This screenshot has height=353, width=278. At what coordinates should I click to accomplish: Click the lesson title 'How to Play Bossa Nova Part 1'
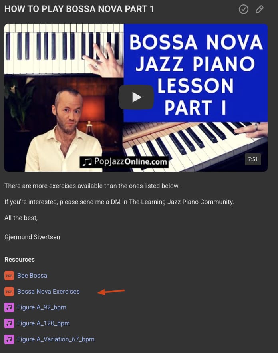click(79, 9)
